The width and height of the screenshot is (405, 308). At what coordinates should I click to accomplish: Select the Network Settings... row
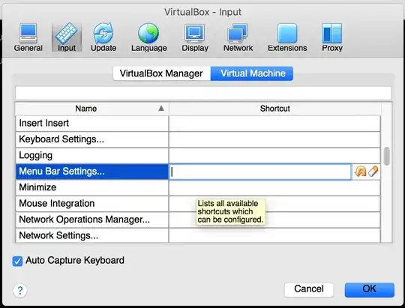(x=92, y=235)
